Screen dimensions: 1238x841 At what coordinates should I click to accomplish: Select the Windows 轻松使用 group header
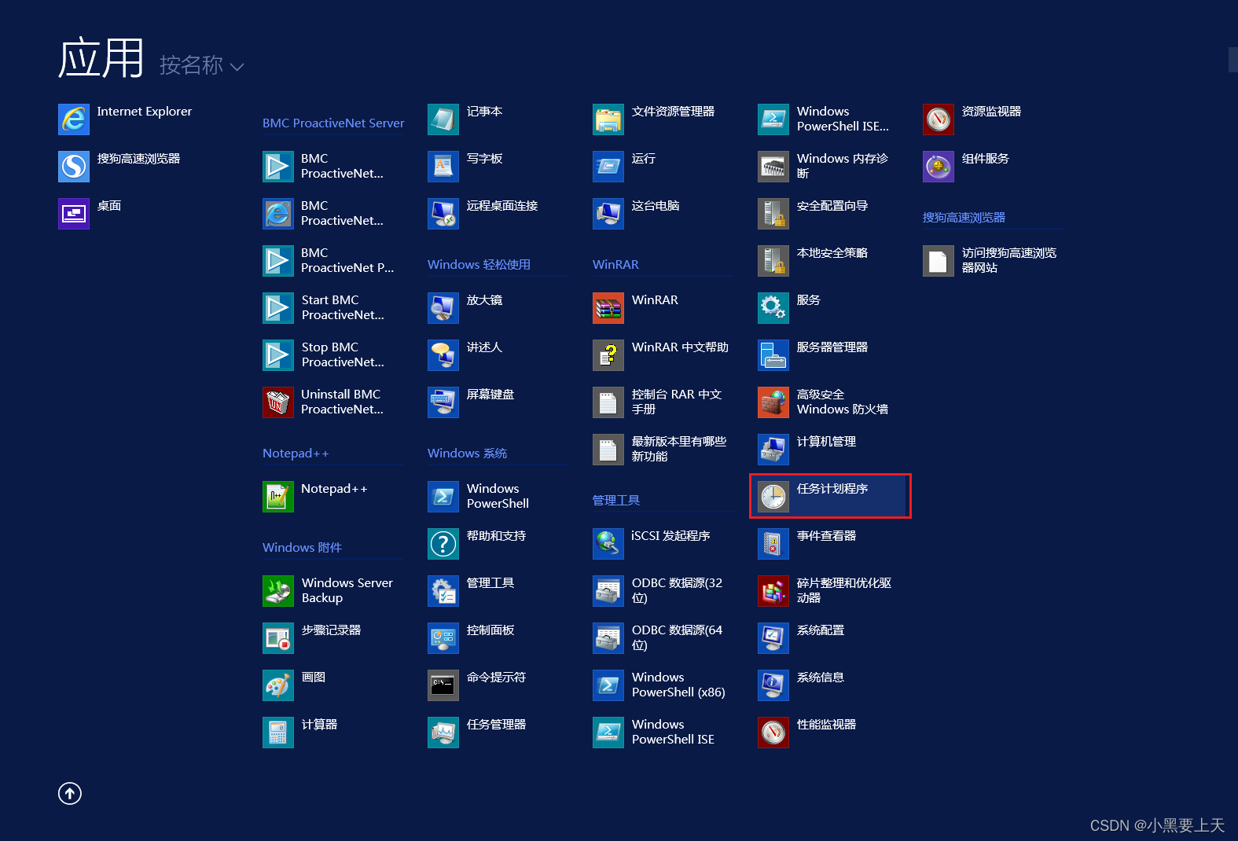479,265
